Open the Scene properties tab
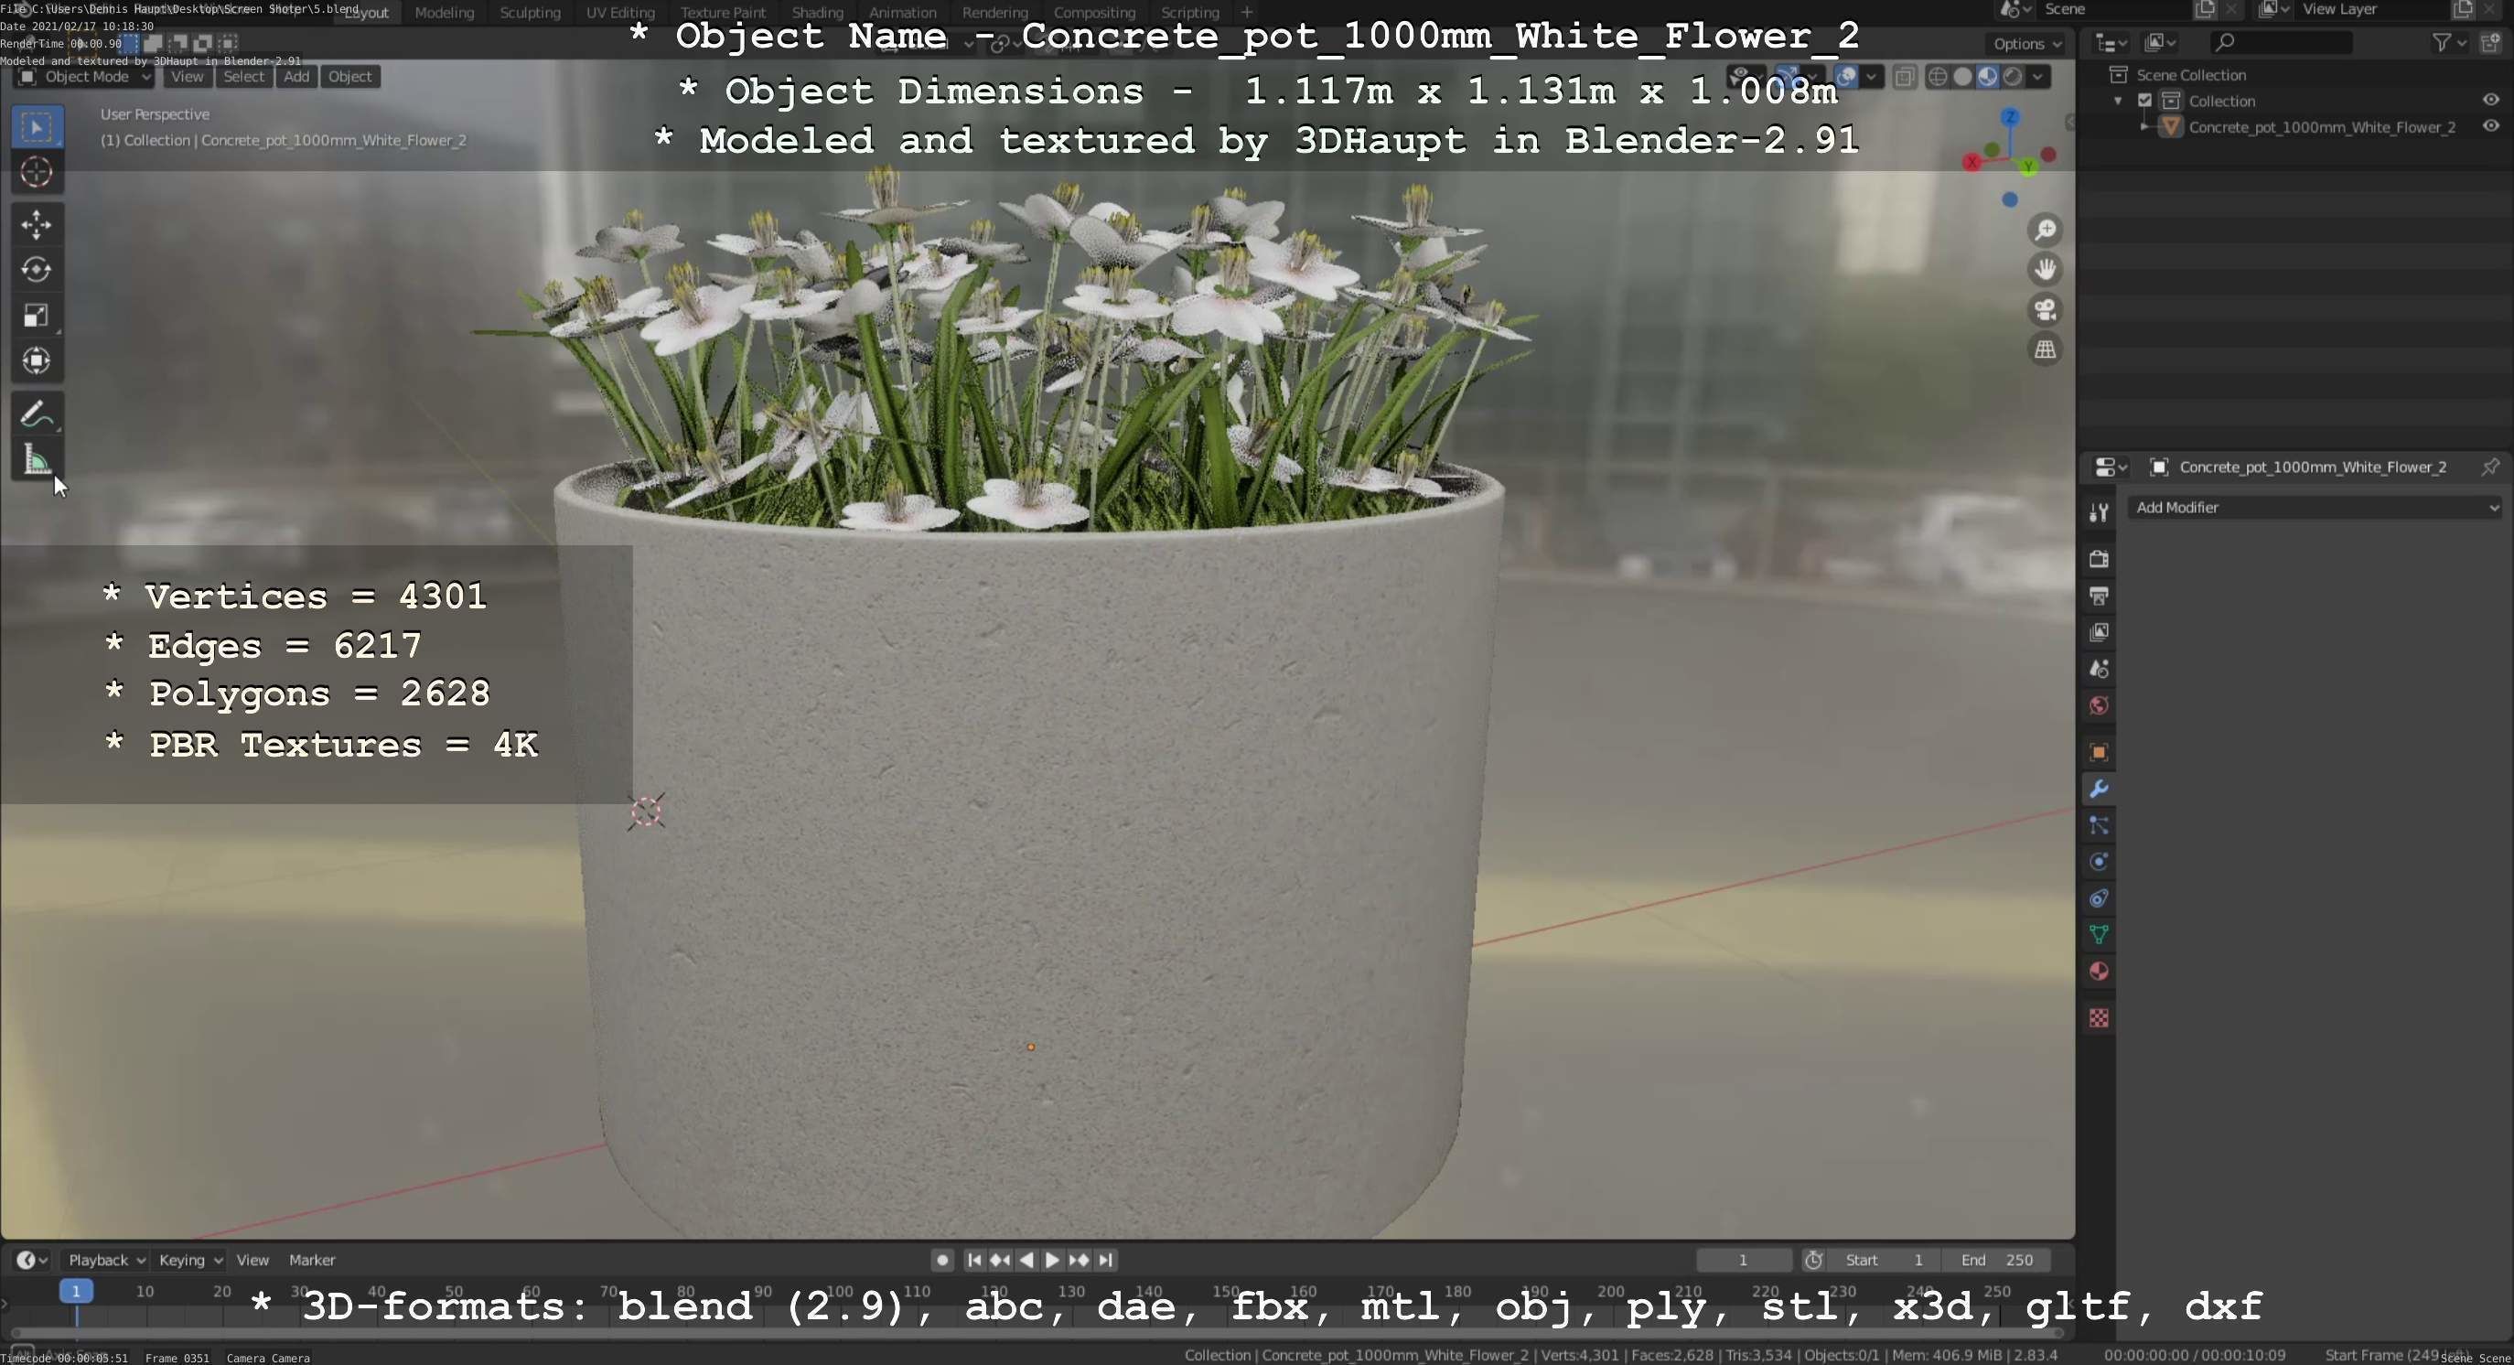Screen dimensions: 2514x1365 pos(2100,669)
